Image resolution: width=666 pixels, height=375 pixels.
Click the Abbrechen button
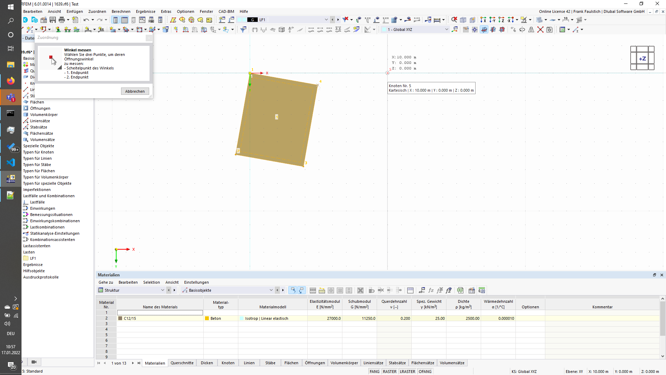135,91
